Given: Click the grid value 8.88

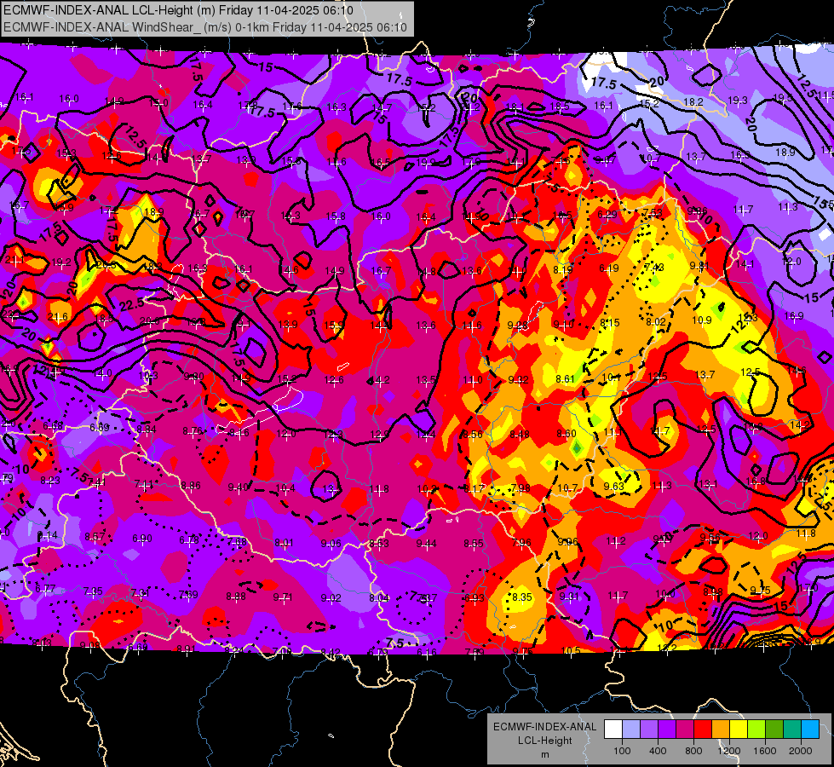Looking at the screenshot, I should [236, 597].
